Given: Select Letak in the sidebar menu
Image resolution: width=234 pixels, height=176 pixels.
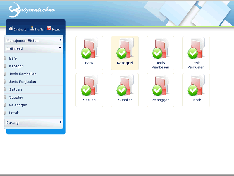Looking at the screenshot, I should pyautogui.click(x=33, y=113).
